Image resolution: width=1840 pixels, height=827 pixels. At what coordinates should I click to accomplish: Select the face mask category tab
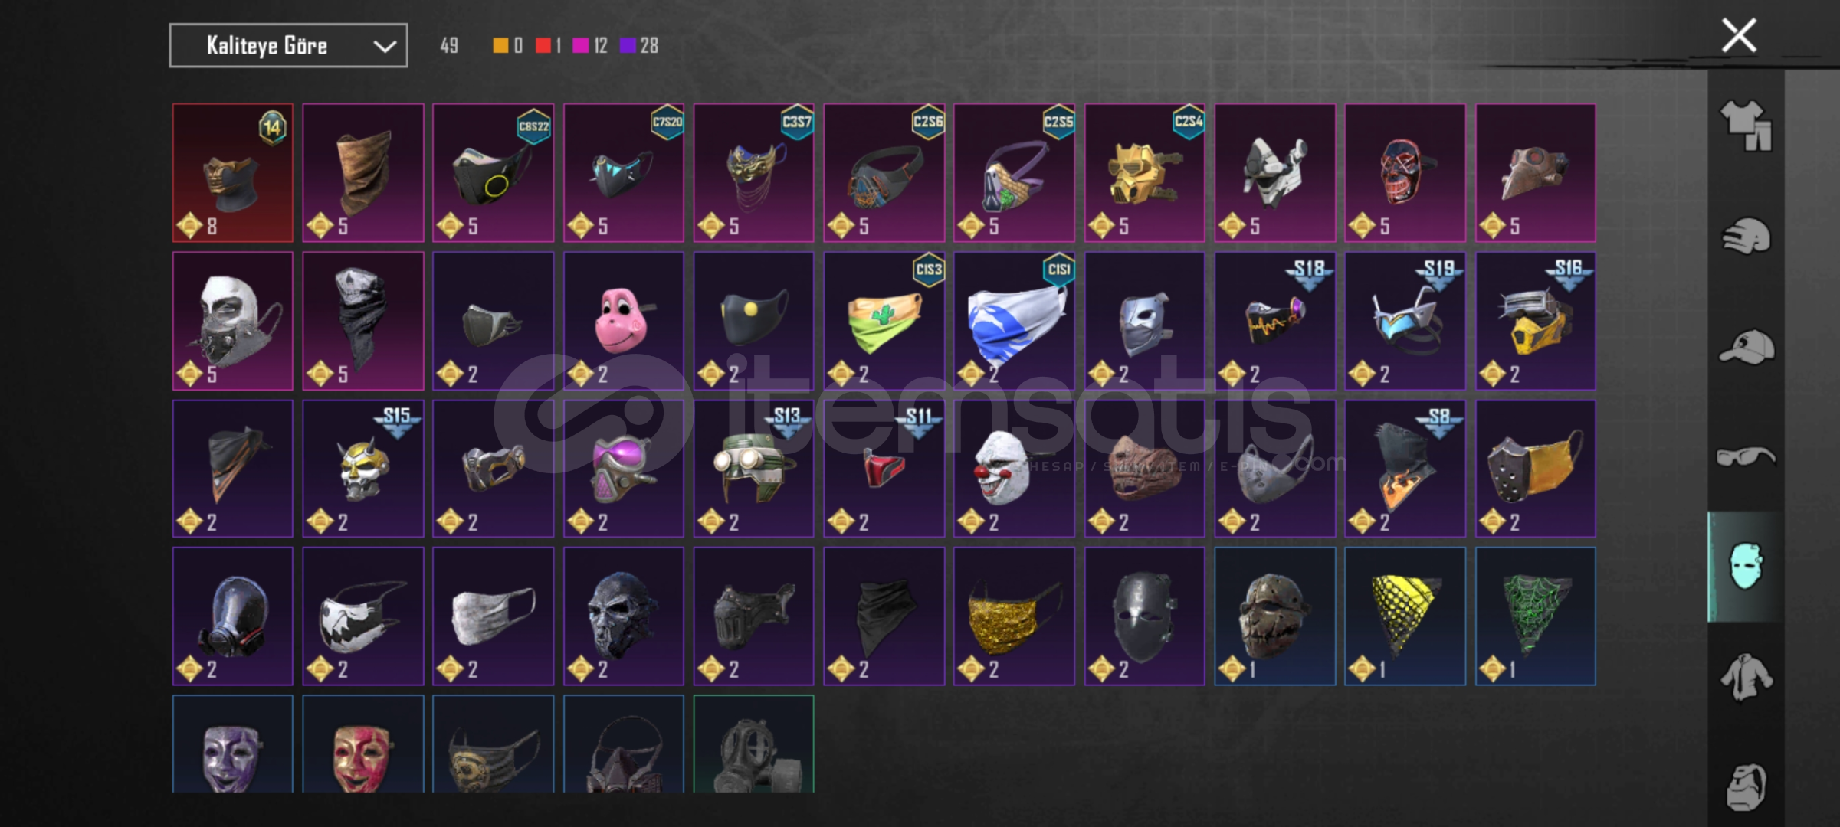tap(1746, 567)
